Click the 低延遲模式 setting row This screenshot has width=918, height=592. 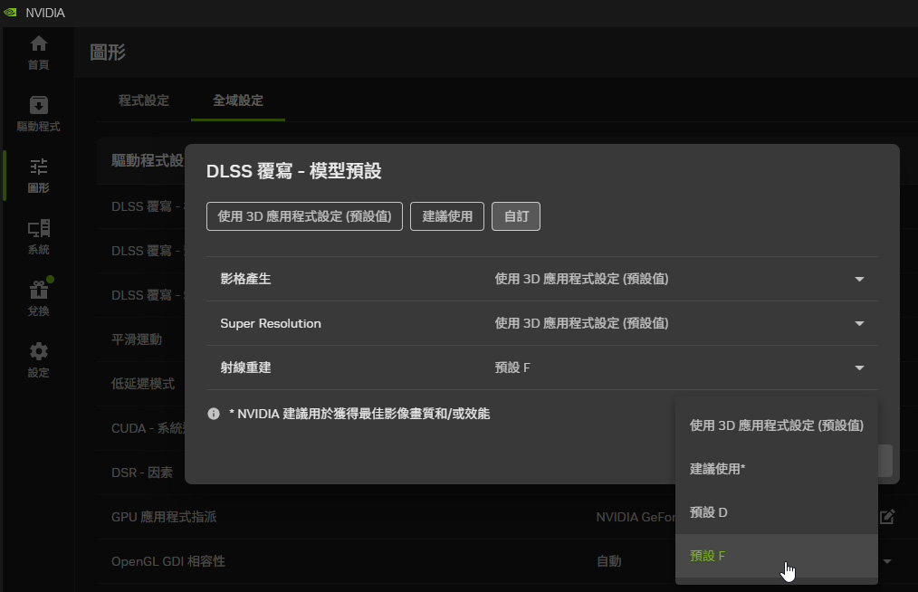pos(143,384)
